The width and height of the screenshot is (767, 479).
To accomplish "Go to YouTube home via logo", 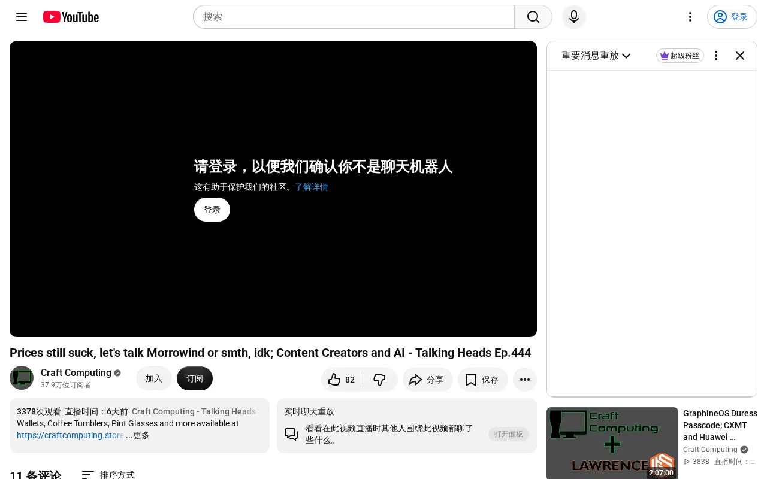I will point(71,17).
